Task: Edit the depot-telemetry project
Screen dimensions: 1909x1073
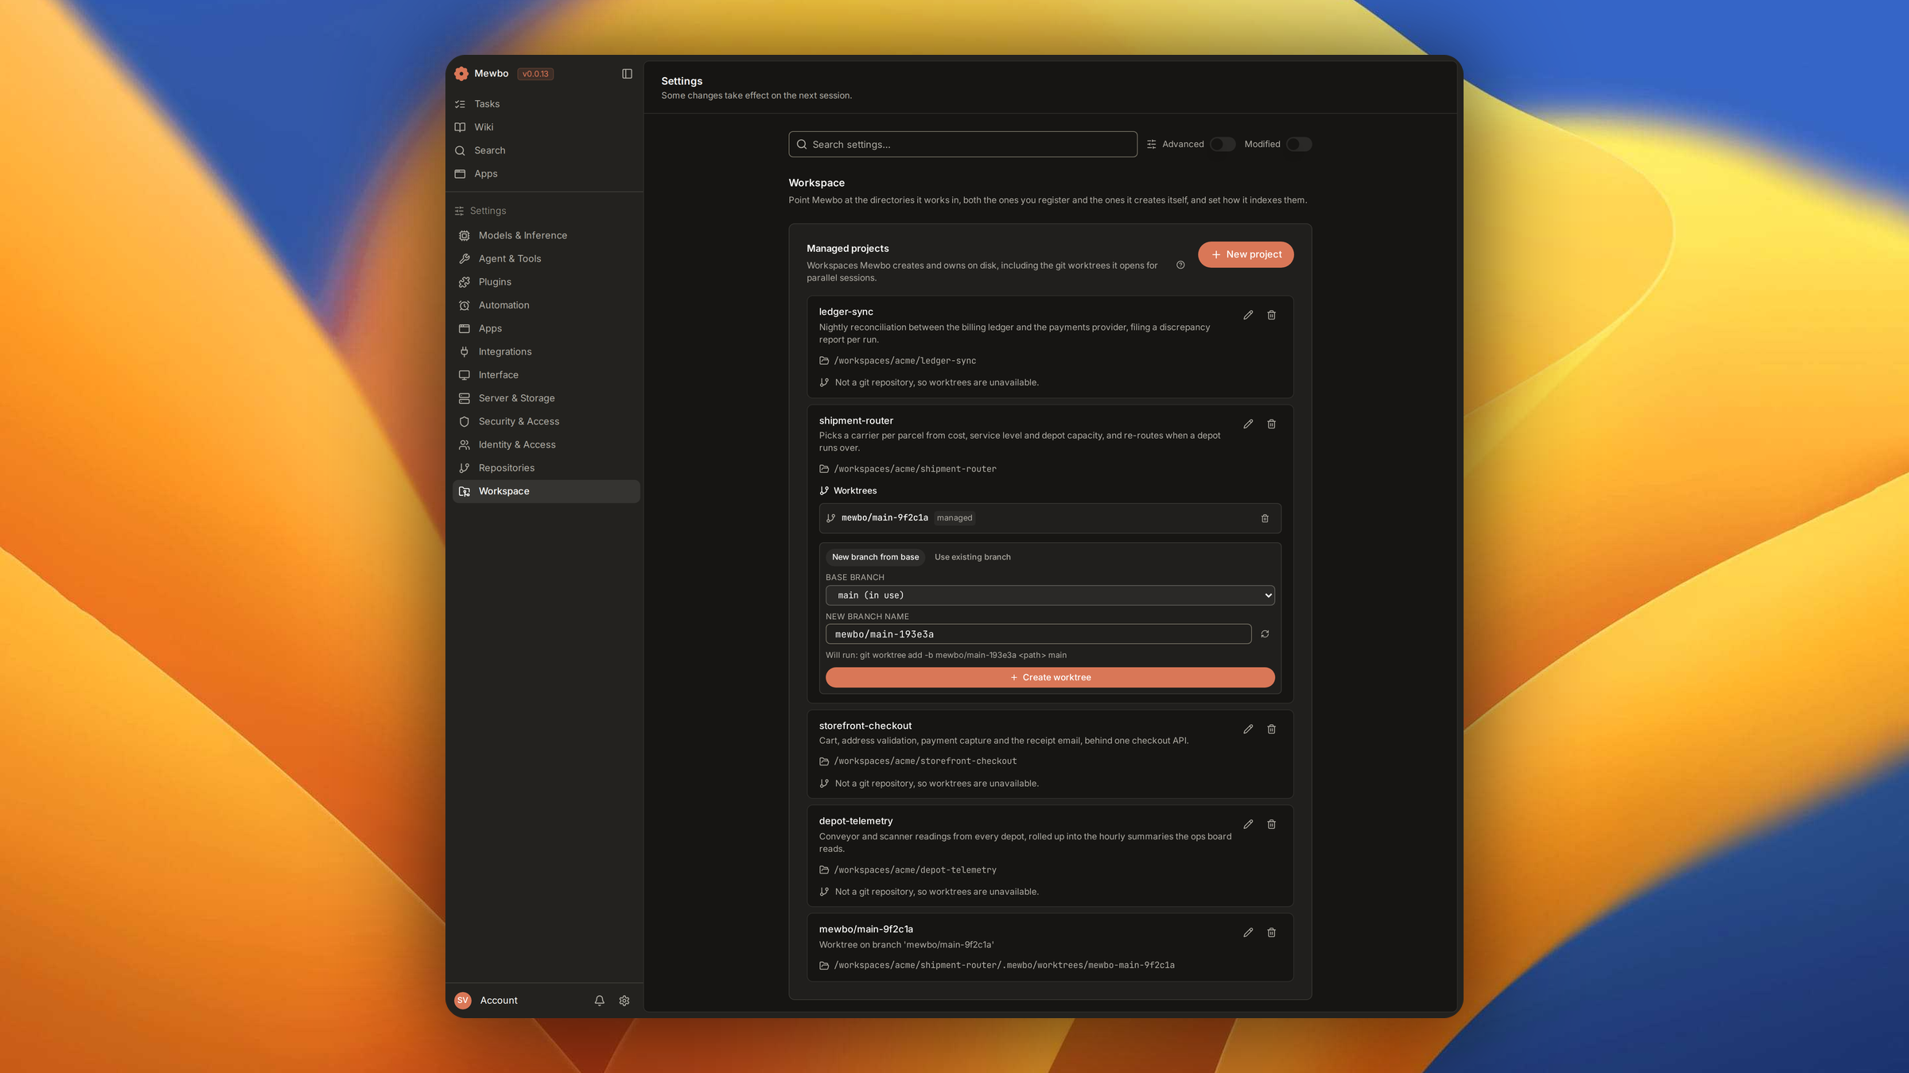Action: click(x=1248, y=825)
